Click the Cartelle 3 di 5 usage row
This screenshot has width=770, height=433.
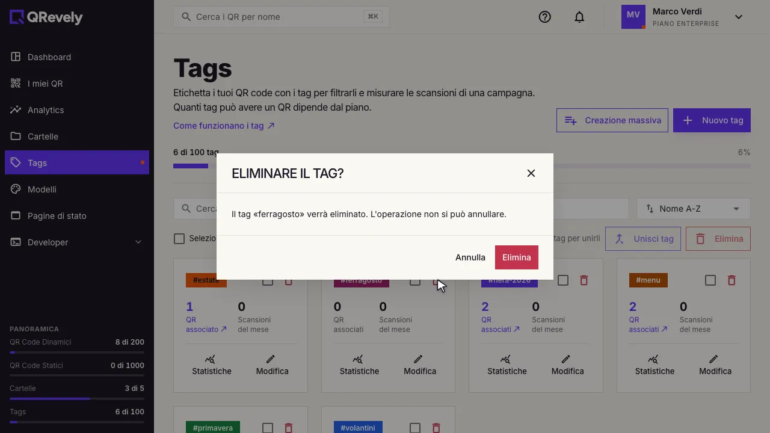pyautogui.click(x=77, y=392)
